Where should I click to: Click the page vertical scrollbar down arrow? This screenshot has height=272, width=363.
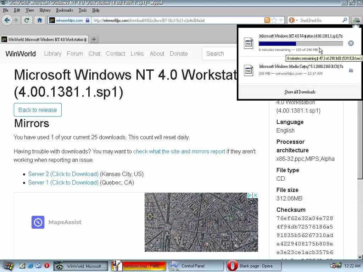pyautogui.click(x=360, y=257)
